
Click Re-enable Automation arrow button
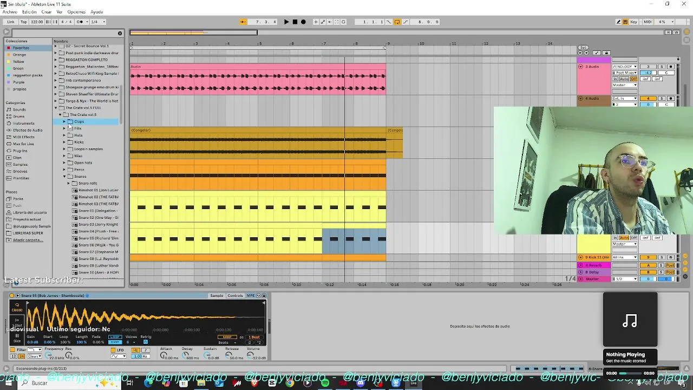coord(330,22)
